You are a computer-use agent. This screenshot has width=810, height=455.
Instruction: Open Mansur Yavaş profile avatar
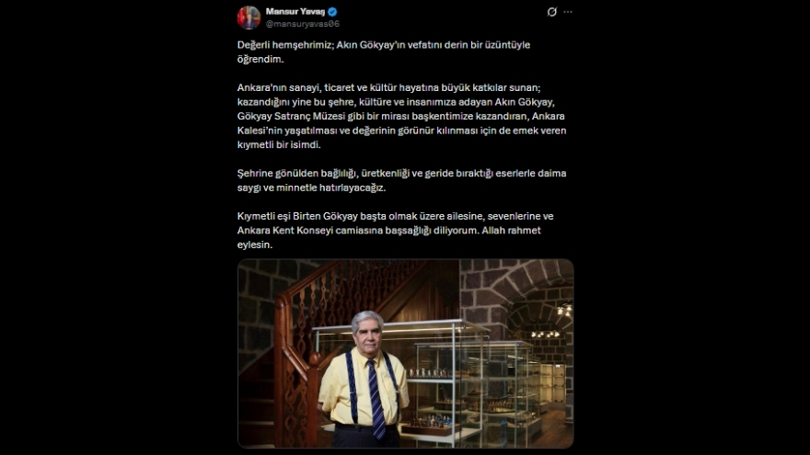coord(249,17)
